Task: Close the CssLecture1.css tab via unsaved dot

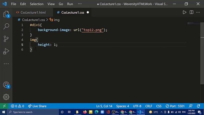Action: pos(88,12)
